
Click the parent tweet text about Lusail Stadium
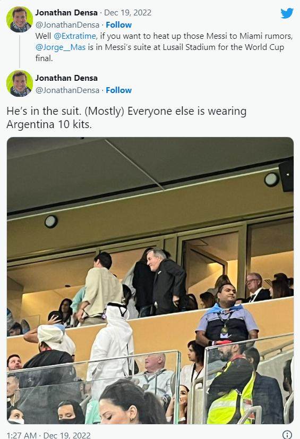[164, 47]
